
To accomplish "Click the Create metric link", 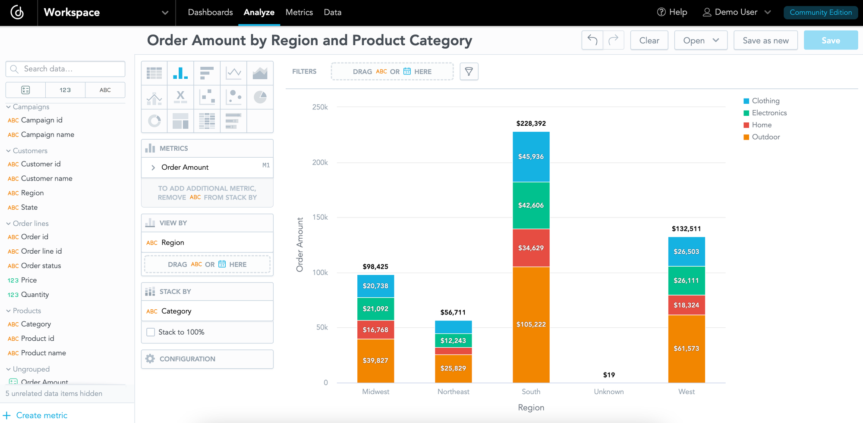I will coord(41,415).
